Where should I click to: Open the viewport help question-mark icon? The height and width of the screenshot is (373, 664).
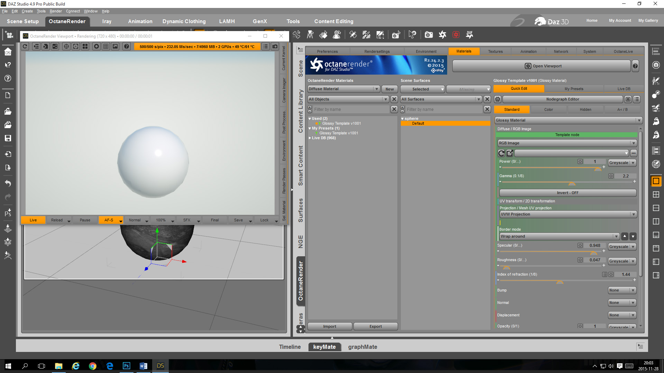coord(127,46)
